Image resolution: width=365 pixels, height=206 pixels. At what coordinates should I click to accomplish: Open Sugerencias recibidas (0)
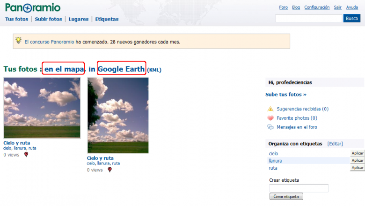pos(302,109)
